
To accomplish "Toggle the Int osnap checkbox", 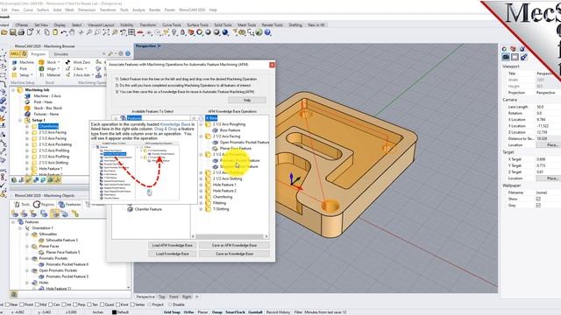I will (x=64, y=304).
